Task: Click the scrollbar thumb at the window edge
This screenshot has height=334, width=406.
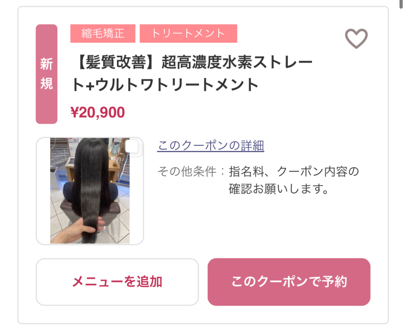Action: pyautogui.click(x=401, y=4)
